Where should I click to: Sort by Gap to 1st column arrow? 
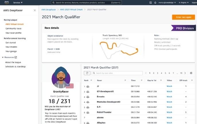[161, 80]
